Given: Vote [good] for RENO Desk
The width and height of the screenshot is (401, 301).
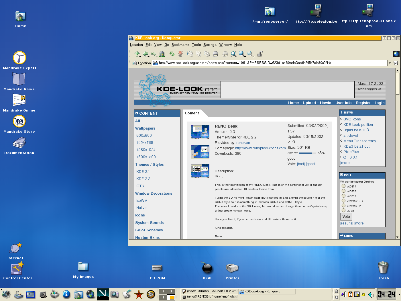Looking at the screenshot, I should (x=310, y=164).
